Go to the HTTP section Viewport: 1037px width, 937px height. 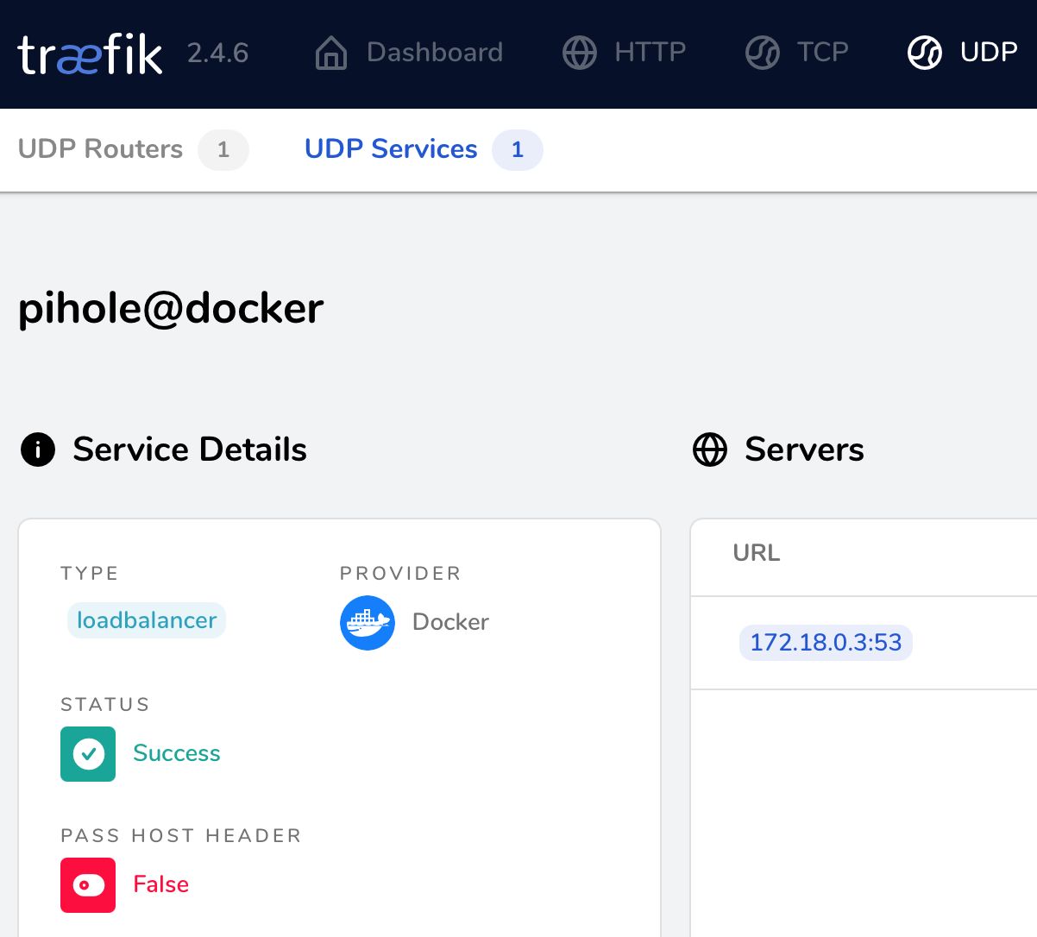click(625, 53)
